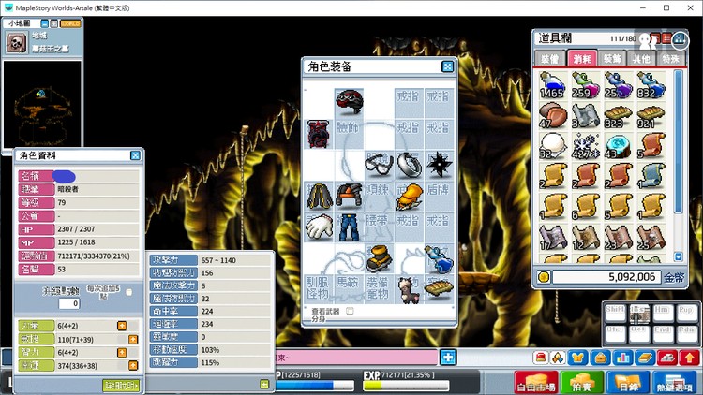Click the inventory vertical scrollbar thumb
This screenshot has height=395, width=703.
679,141
